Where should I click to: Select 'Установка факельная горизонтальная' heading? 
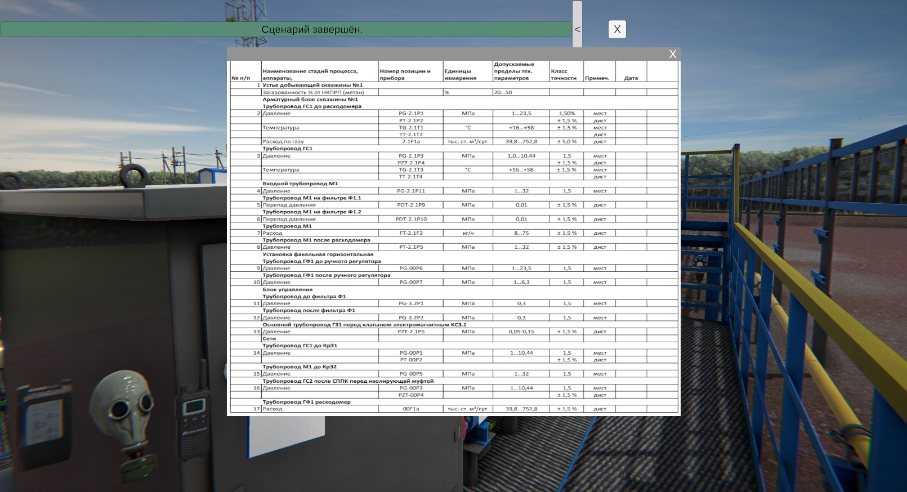pyautogui.click(x=318, y=254)
